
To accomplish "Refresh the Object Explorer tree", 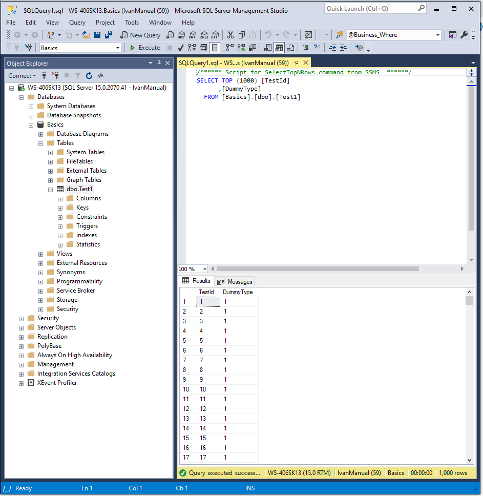I will click(x=89, y=76).
